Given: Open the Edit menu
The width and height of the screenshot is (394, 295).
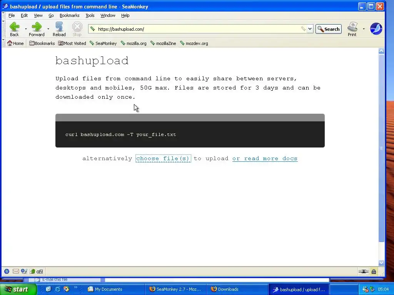Looking at the screenshot, I should pyautogui.click(x=24, y=15).
